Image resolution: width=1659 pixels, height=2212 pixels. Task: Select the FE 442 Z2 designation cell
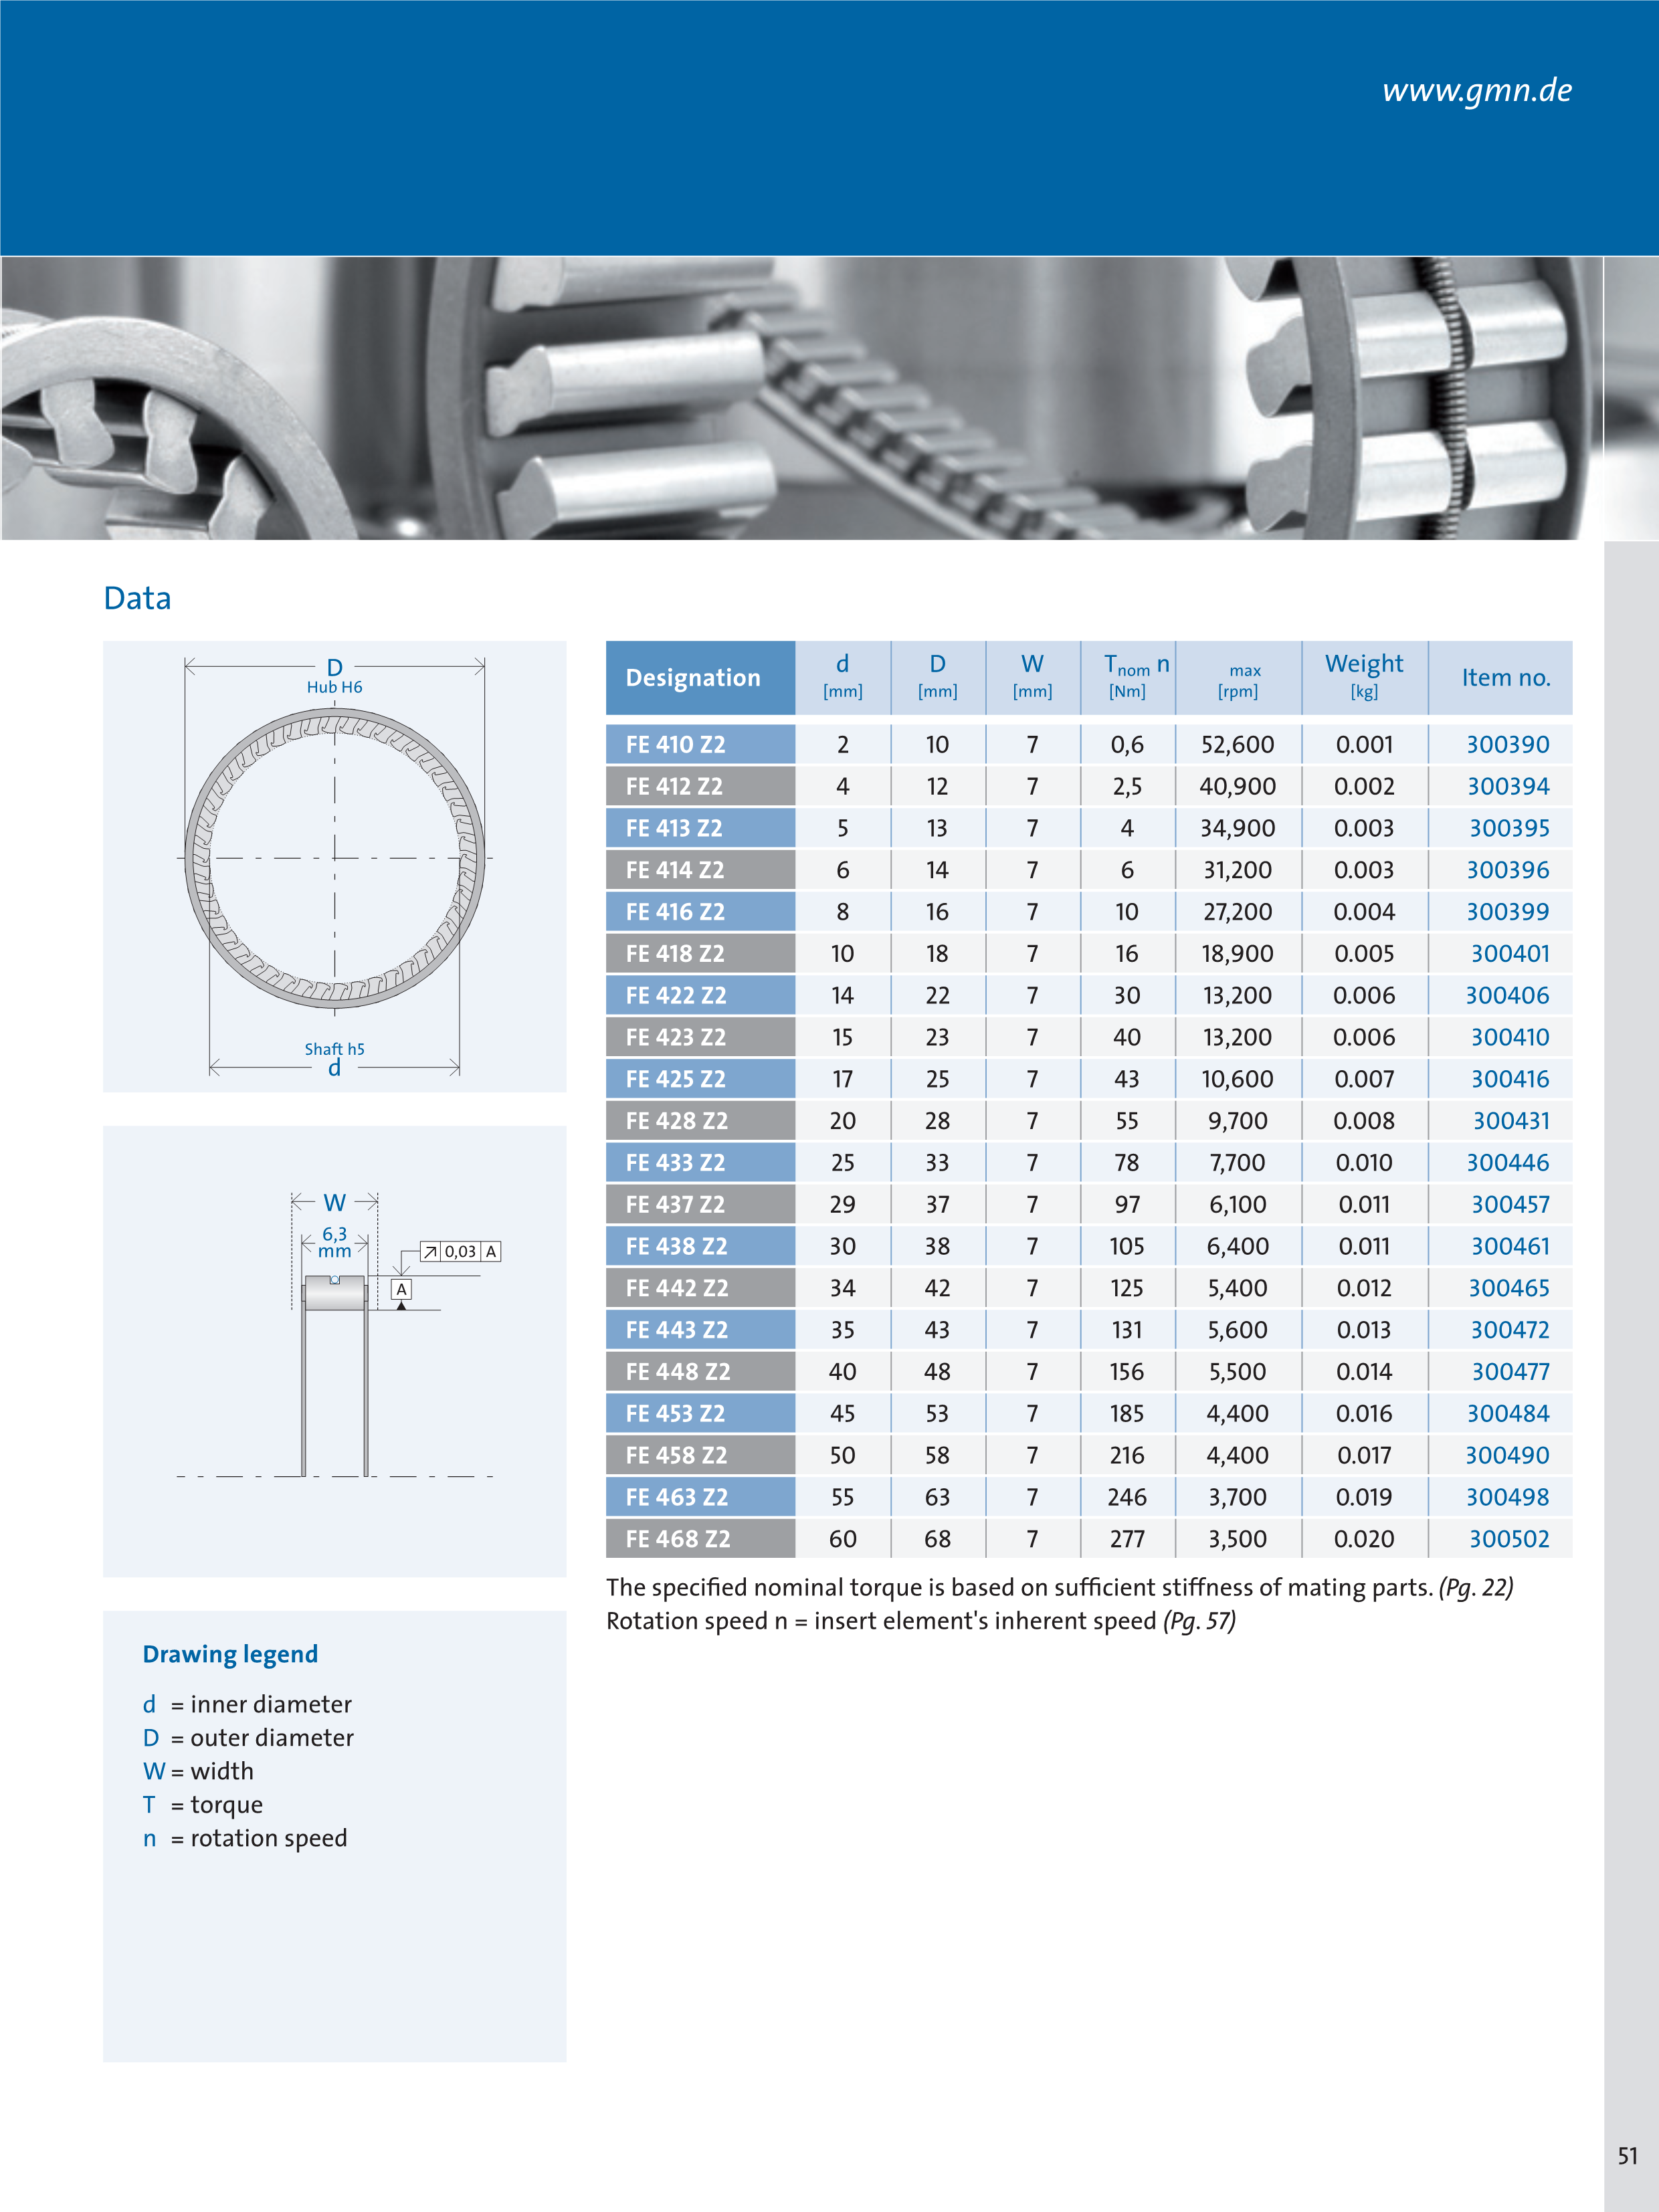(x=700, y=1288)
